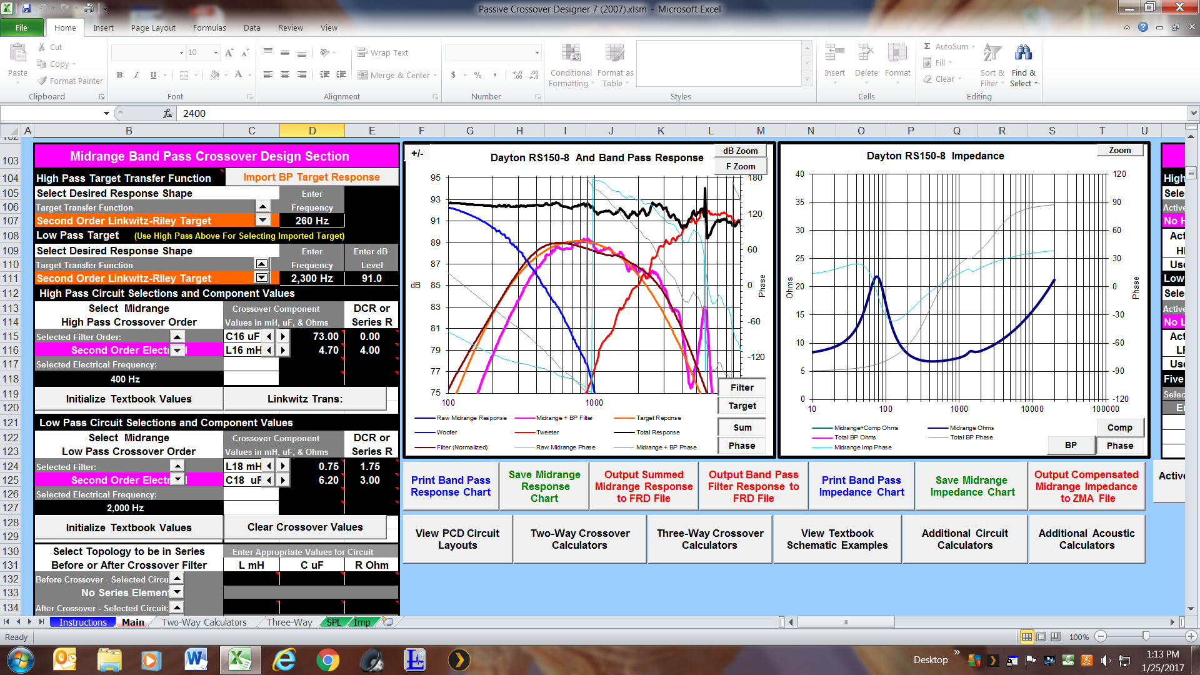Screen dimensions: 1200x675
Task: Open No Series Element dropdown
Action: coord(177,592)
